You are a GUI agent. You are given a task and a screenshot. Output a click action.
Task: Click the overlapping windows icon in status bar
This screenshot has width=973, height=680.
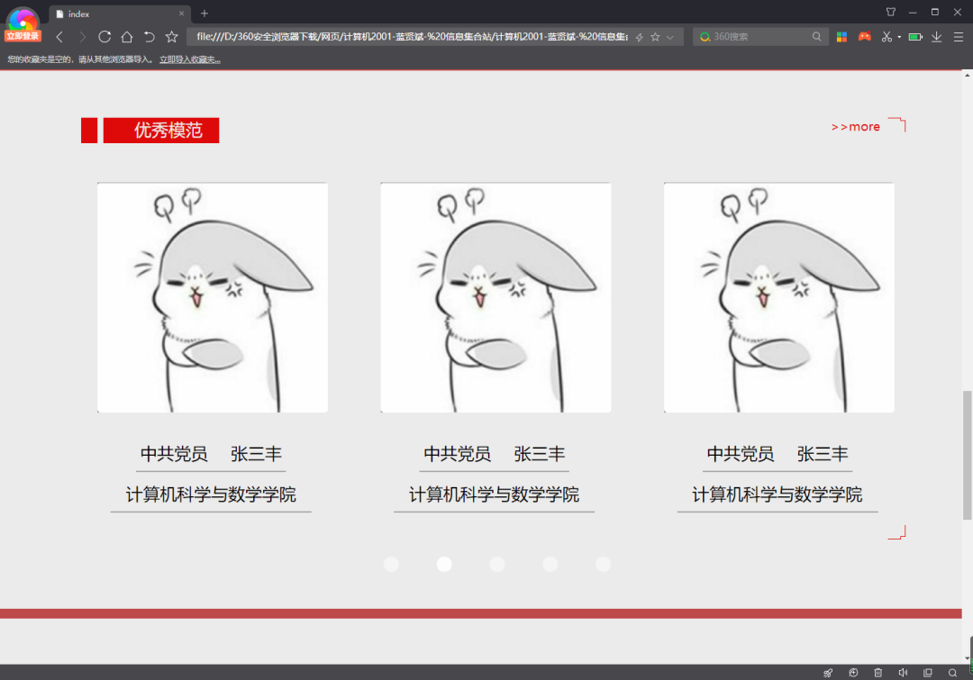pos(928,673)
